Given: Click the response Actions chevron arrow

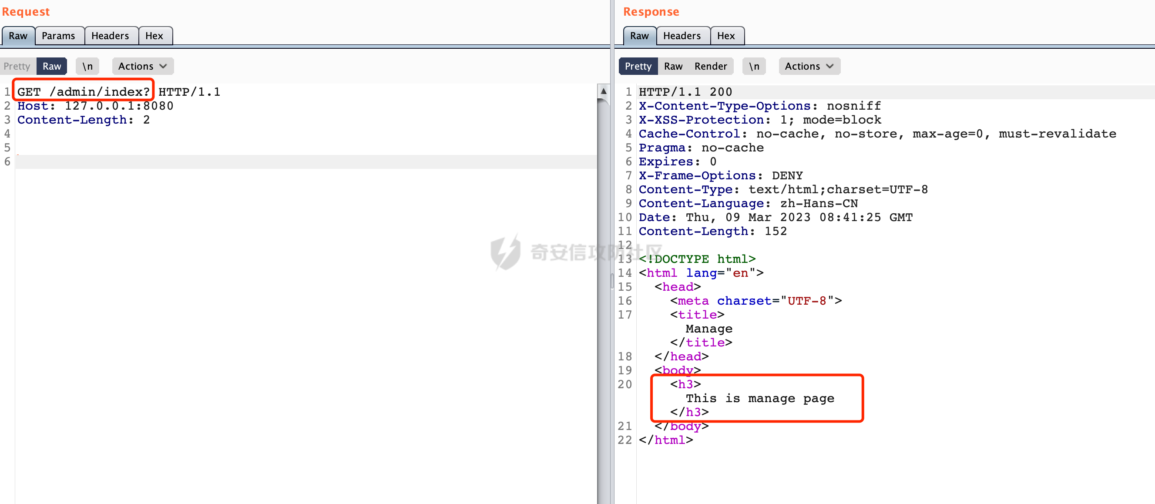Looking at the screenshot, I should (829, 66).
